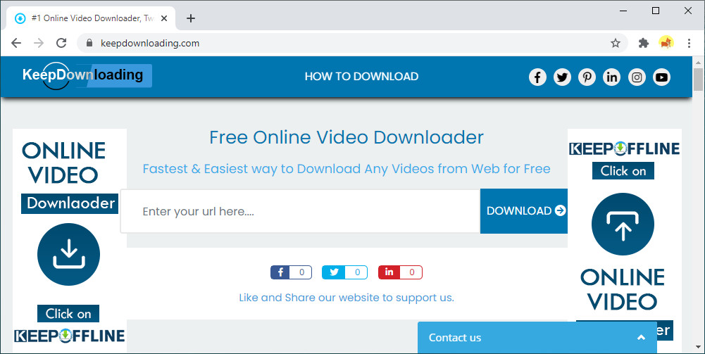Click the page vertical scrollbar thumb
Viewport: 705px width, 354px height.
point(698,80)
